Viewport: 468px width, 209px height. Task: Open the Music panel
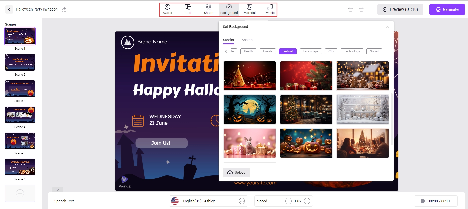(270, 9)
